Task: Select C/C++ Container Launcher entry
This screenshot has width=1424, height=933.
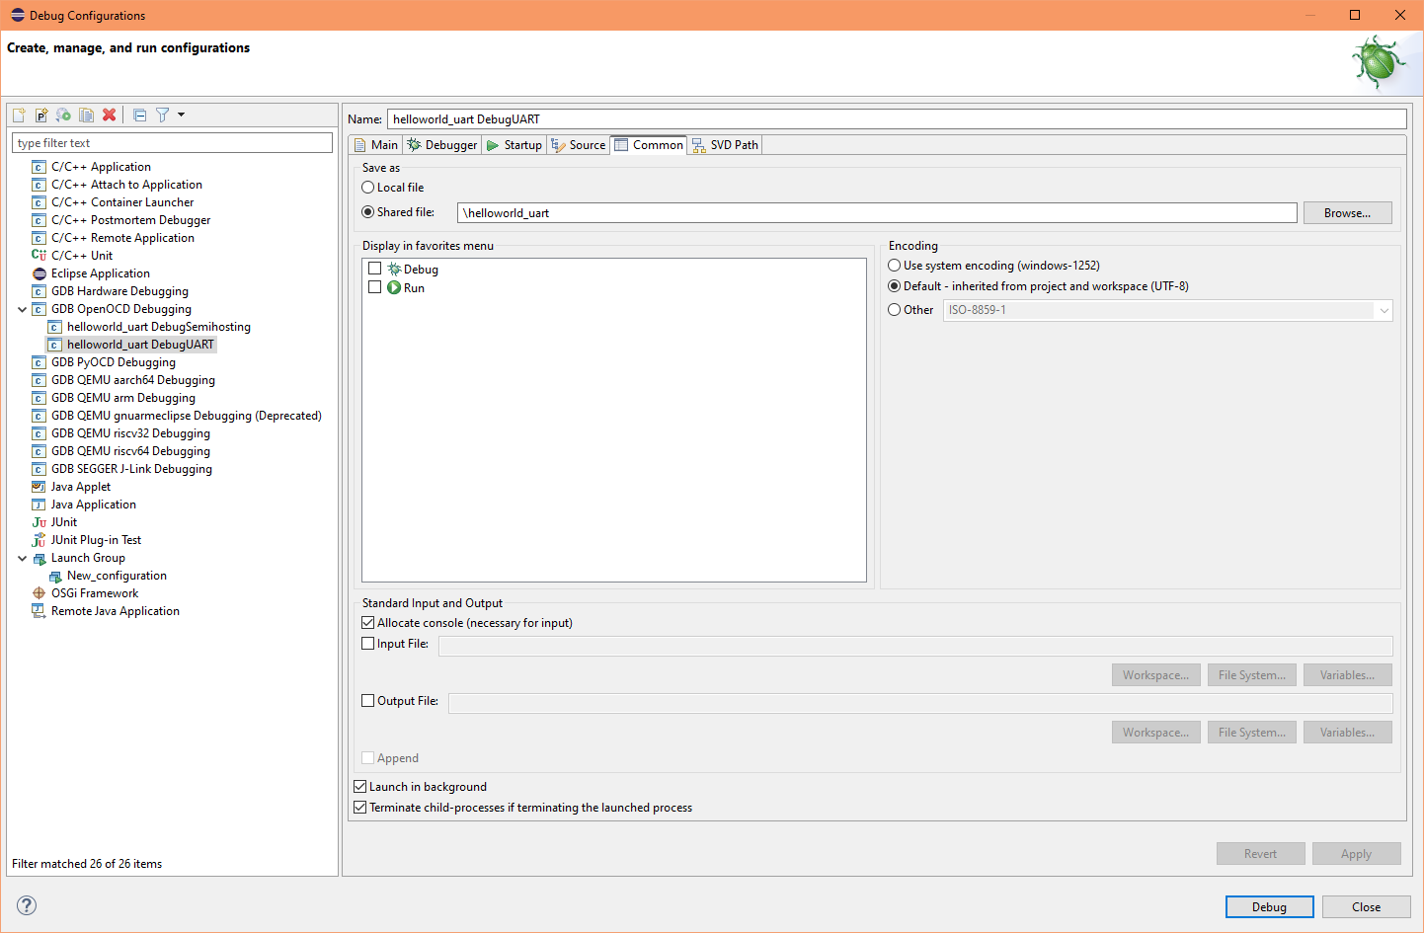Action: pos(122,202)
